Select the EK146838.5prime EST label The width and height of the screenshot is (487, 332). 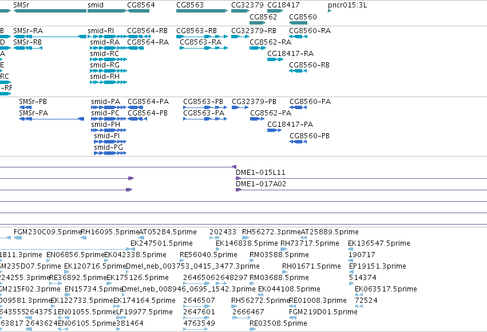click(x=247, y=243)
